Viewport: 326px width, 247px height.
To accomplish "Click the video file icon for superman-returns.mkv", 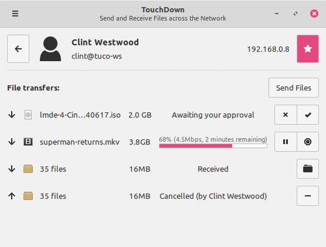I will pos(28,142).
